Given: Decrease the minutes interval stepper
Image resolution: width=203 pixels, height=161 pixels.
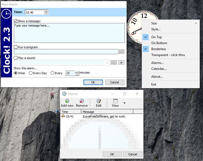Looking at the screenshot, I should point(77,74).
